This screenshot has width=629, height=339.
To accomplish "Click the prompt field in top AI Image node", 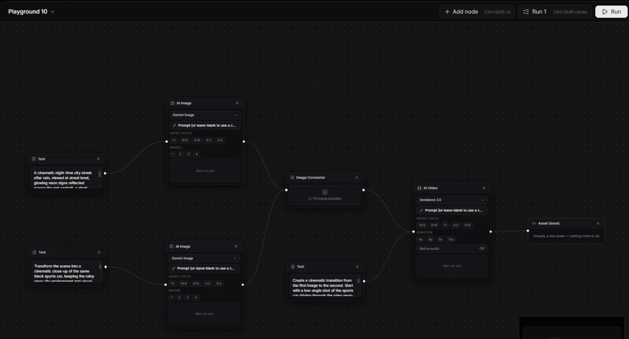I will tap(205, 125).
